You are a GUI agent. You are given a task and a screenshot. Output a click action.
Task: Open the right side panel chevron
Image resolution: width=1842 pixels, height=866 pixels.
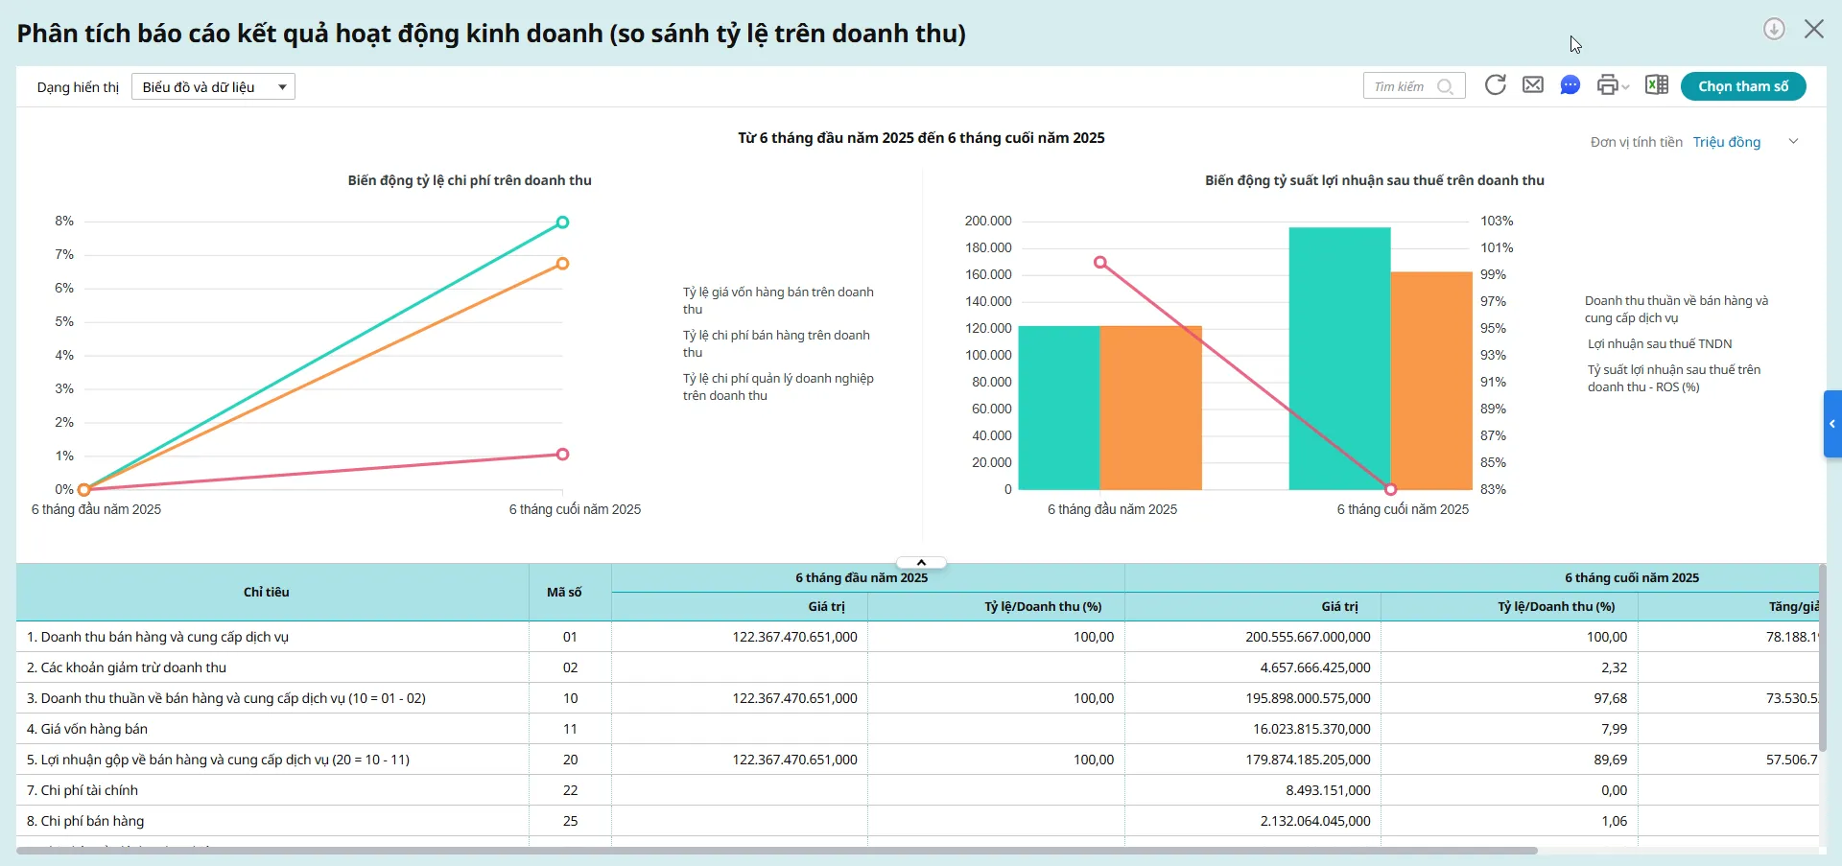(1832, 424)
